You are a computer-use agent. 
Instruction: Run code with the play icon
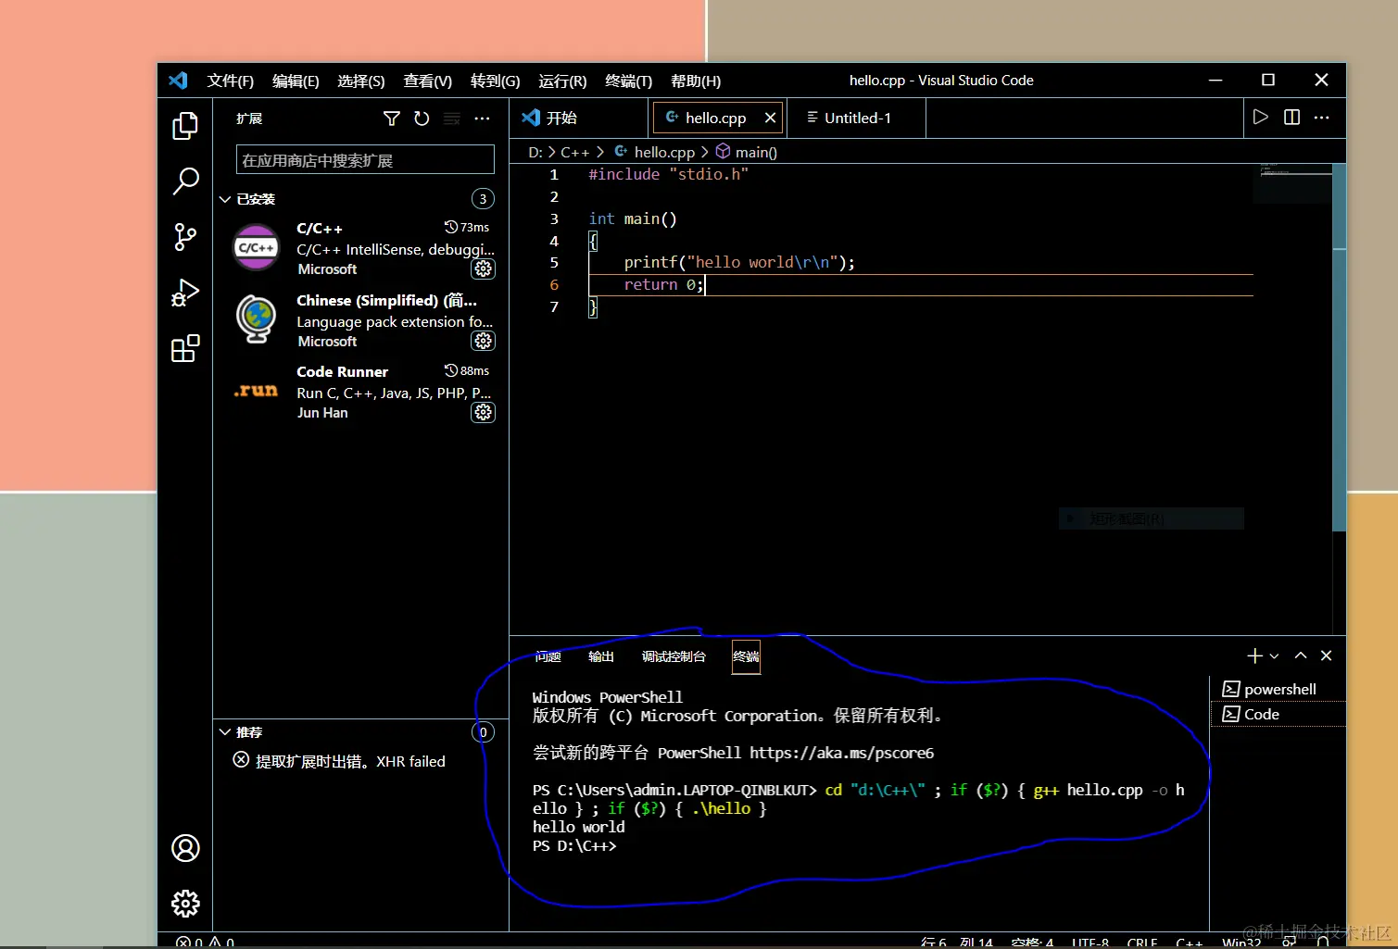pyautogui.click(x=1261, y=118)
